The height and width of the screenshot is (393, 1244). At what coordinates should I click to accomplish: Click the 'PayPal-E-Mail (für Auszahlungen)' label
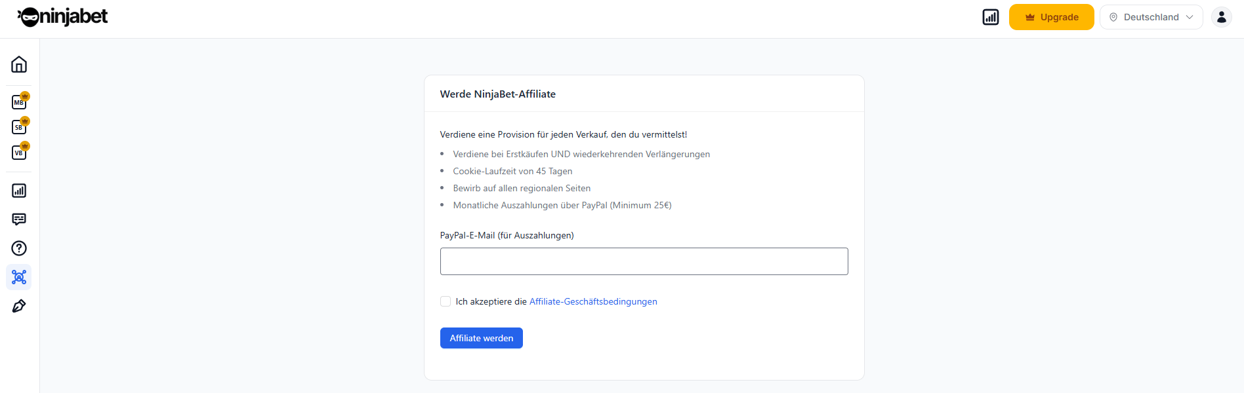pos(507,235)
